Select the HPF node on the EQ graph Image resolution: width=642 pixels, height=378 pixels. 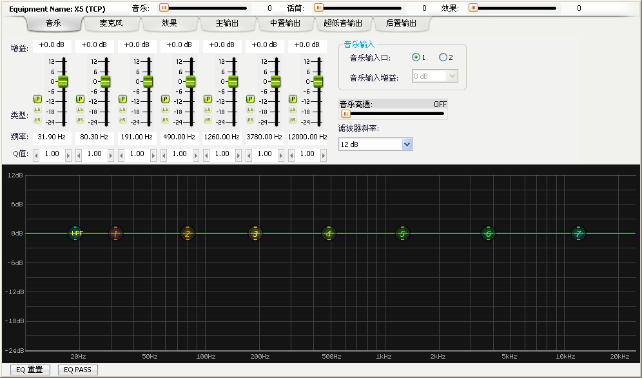(76, 234)
